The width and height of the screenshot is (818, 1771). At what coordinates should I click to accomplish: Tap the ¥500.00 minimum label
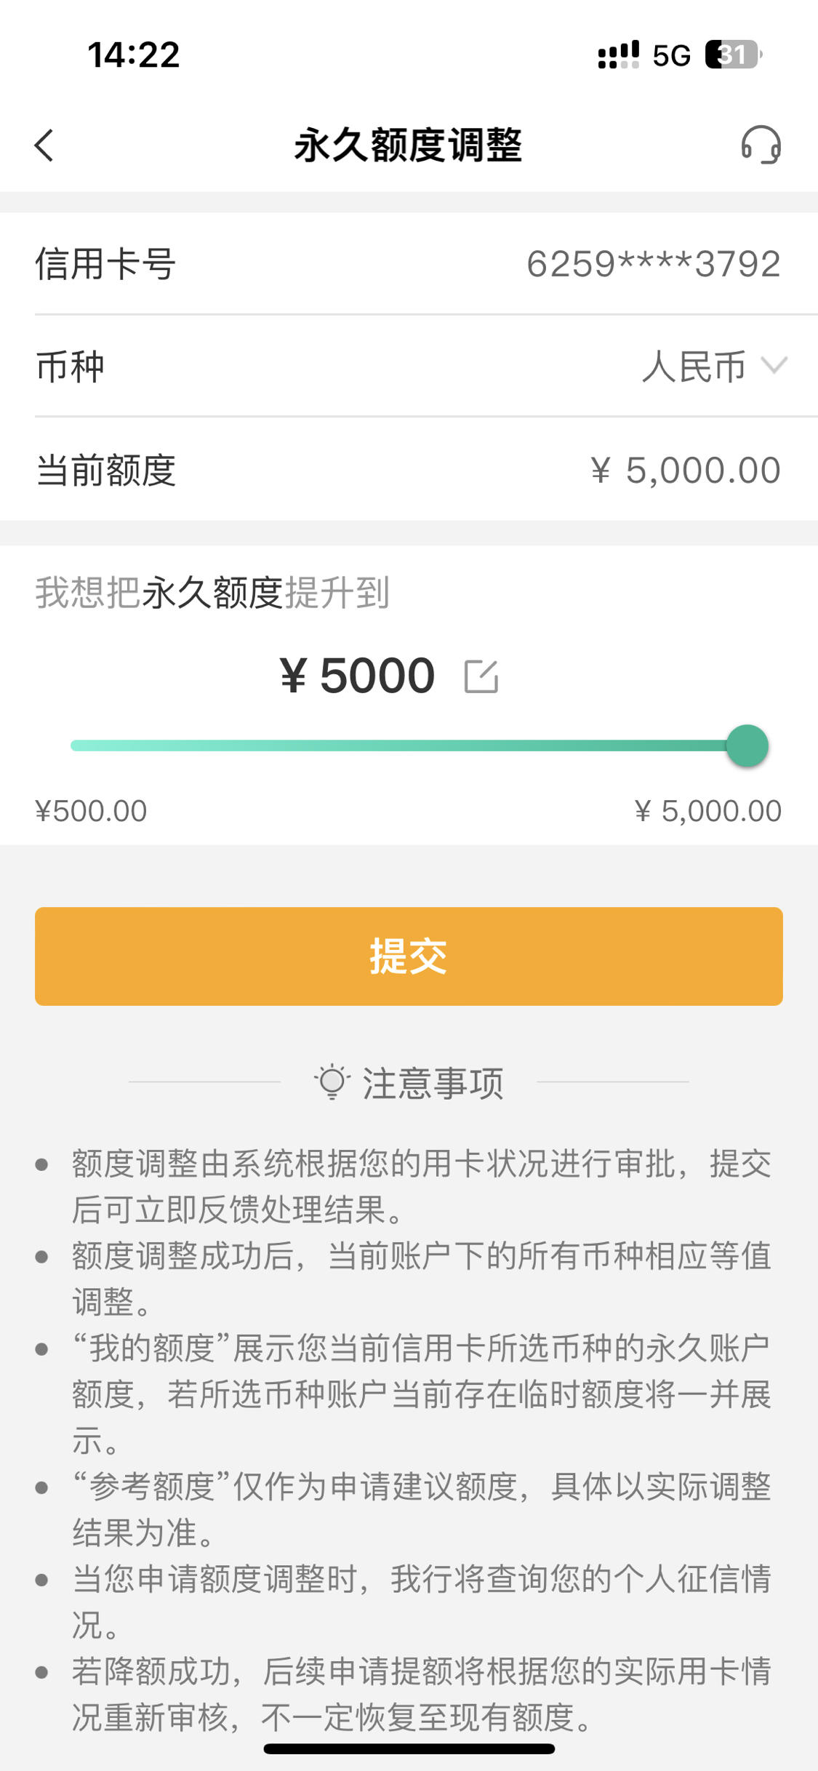pyautogui.click(x=91, y=811)
